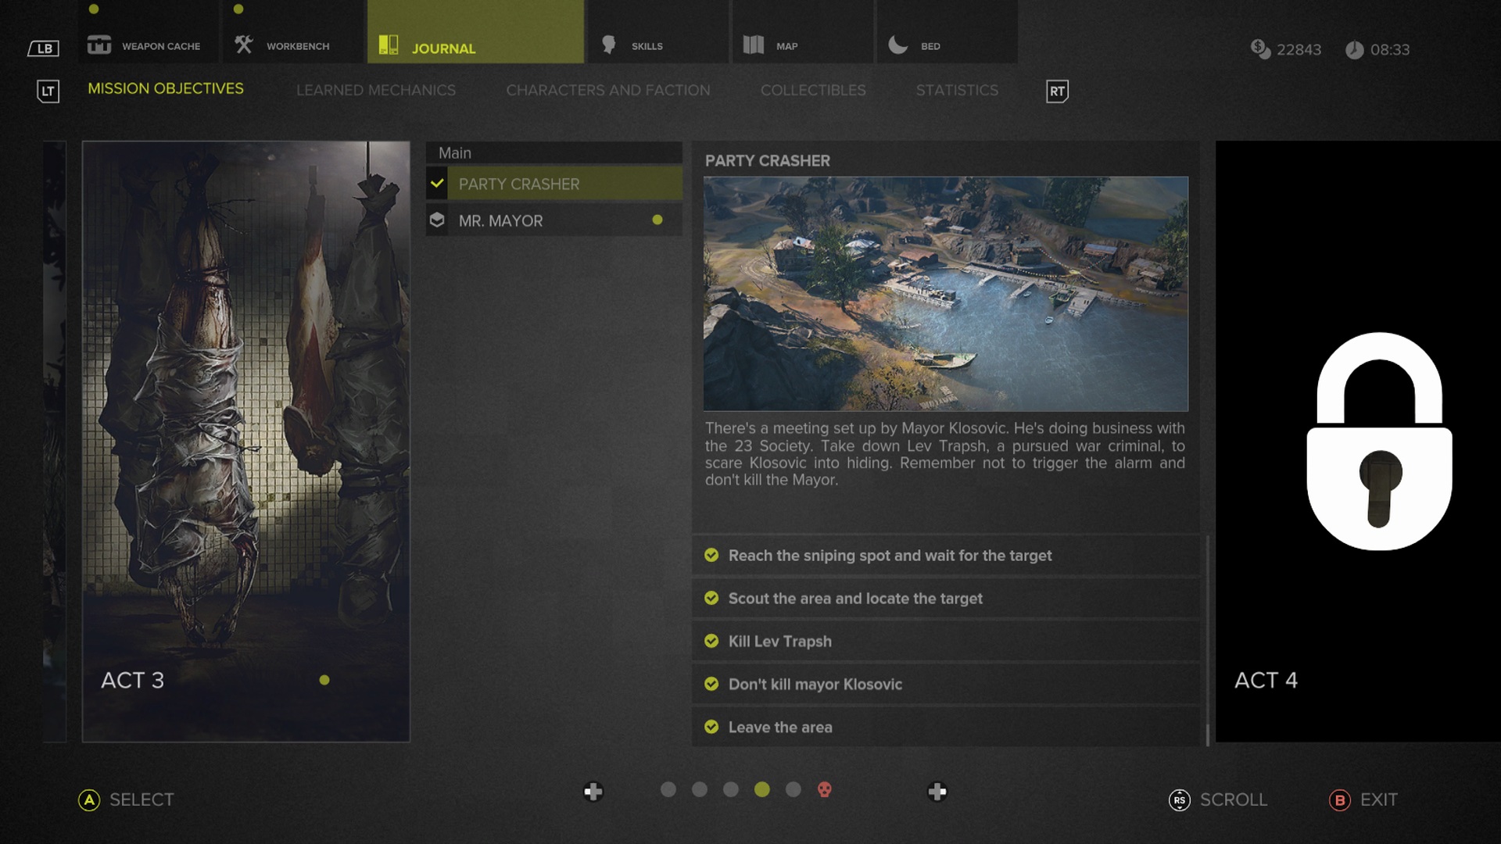Click the 'Kill Lev Trapsh' objective check

pos(711,641)
